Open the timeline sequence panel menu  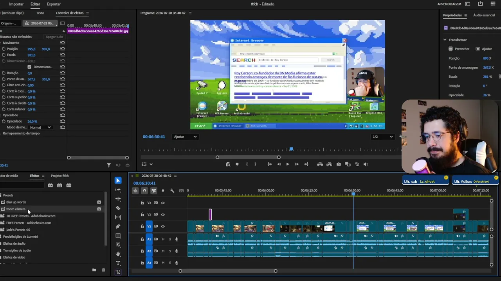175,176
